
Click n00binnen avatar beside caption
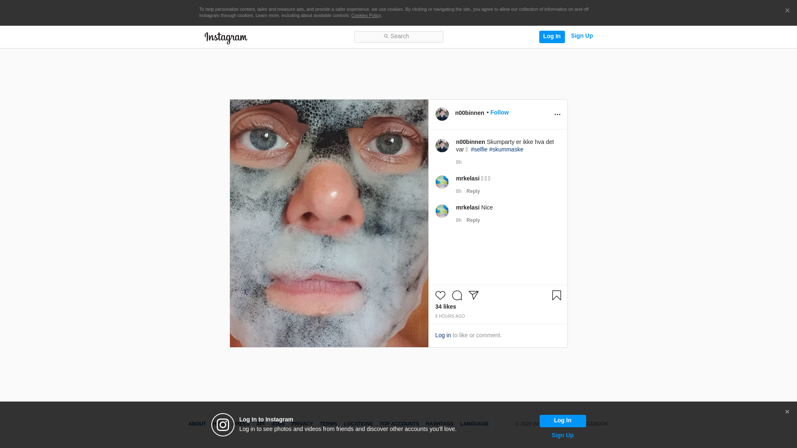tap(442, 146)
